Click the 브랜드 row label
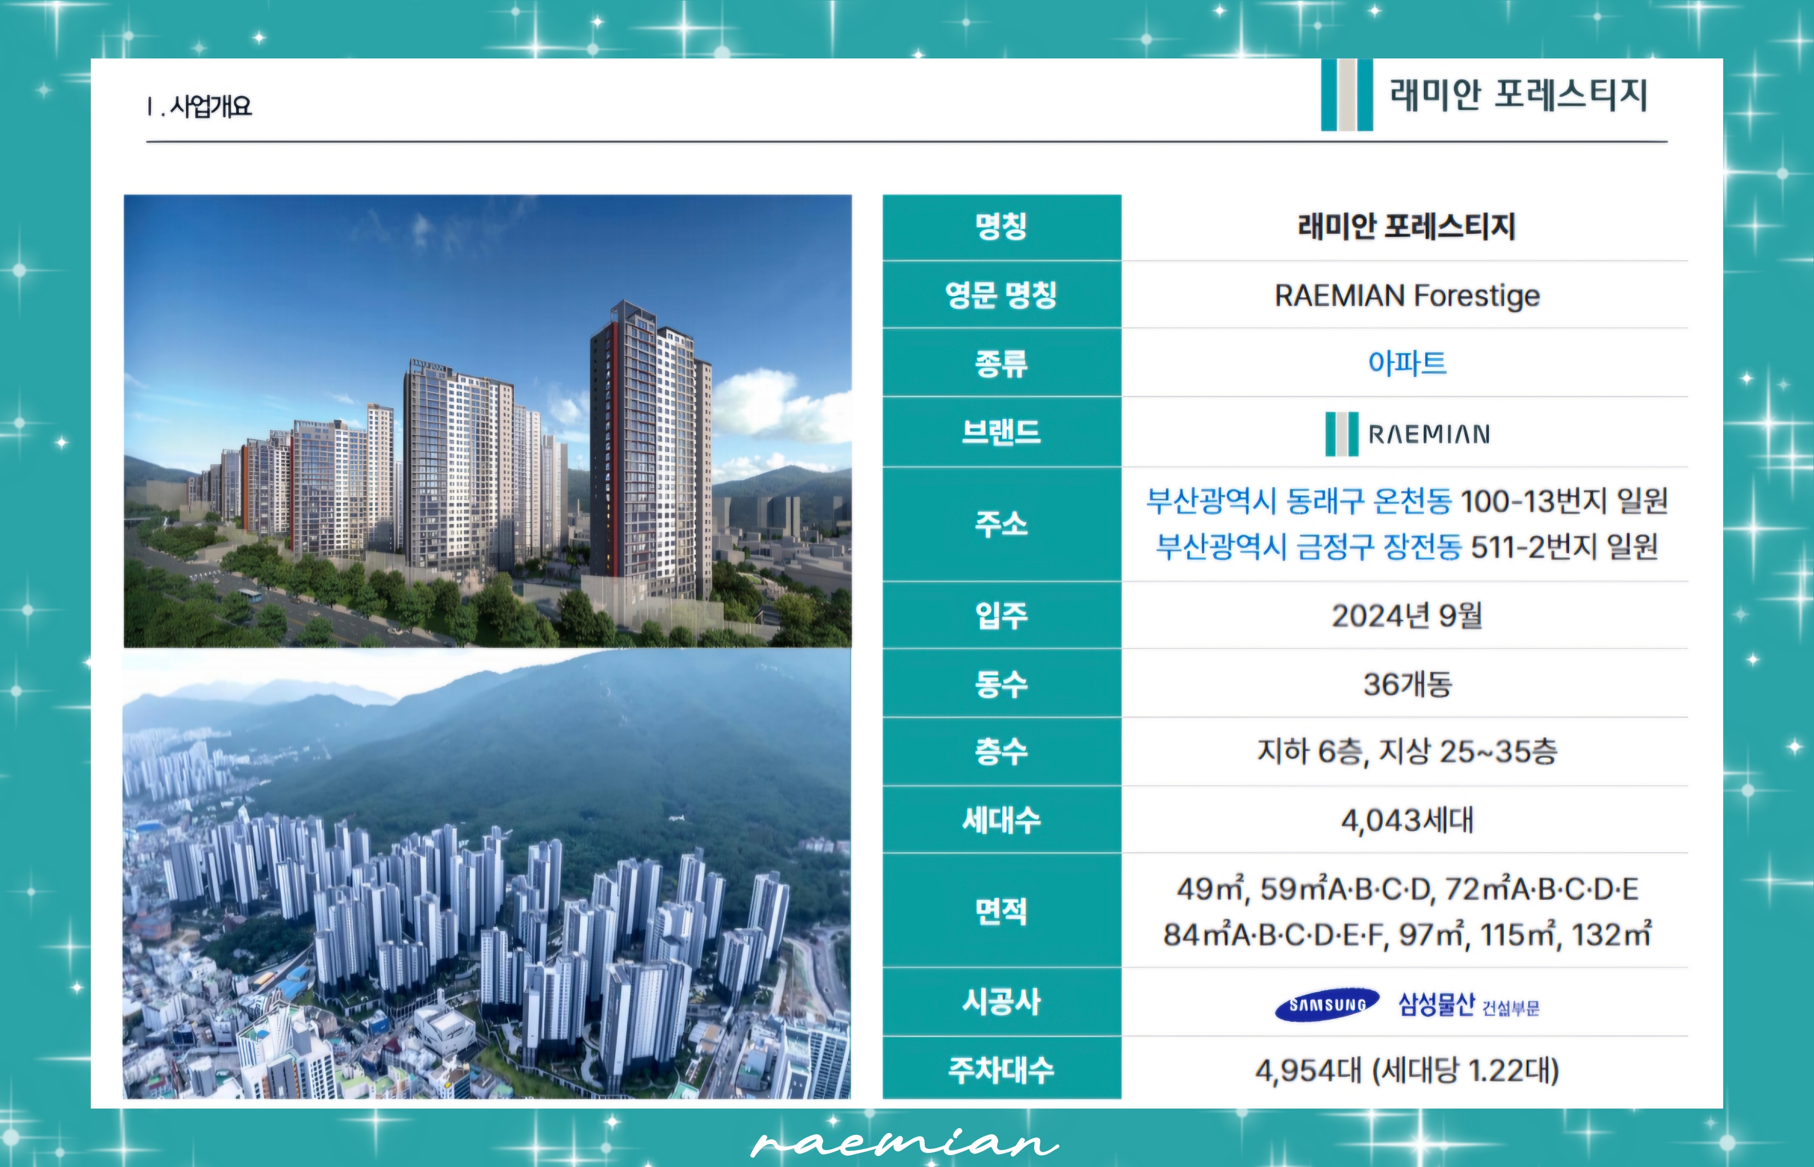The height and width of the screenshot is (1167, 1814). 1001,432
